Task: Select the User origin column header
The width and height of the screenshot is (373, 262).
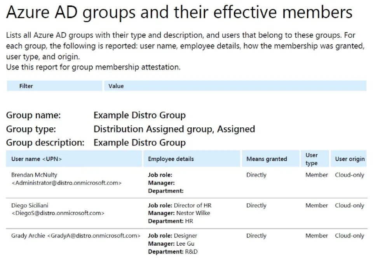Action: point(350,159)
